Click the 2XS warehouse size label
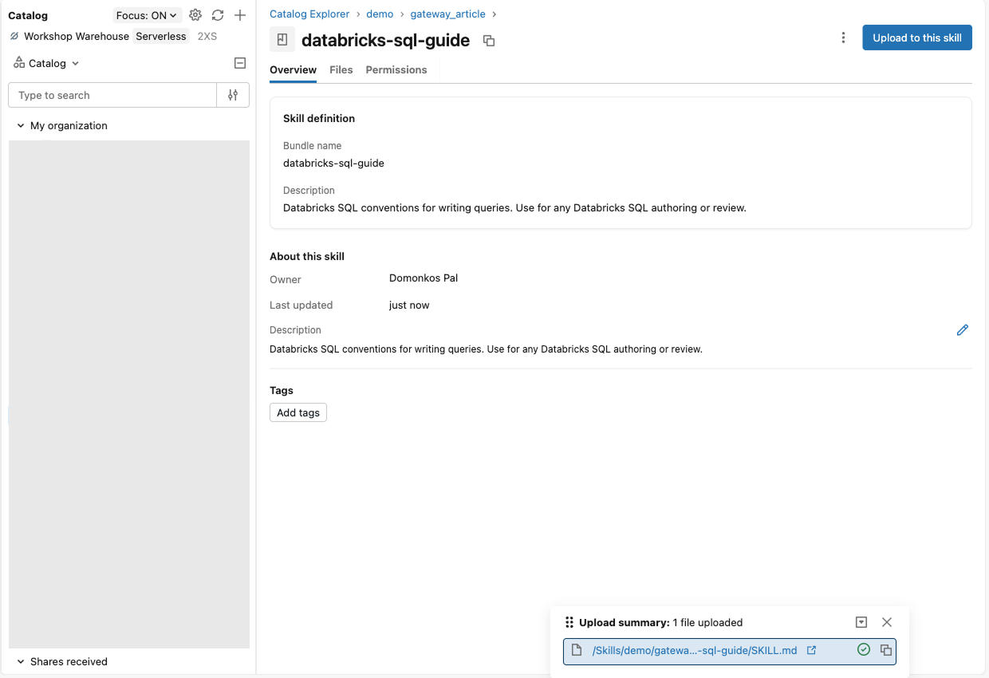 [207, 36]
